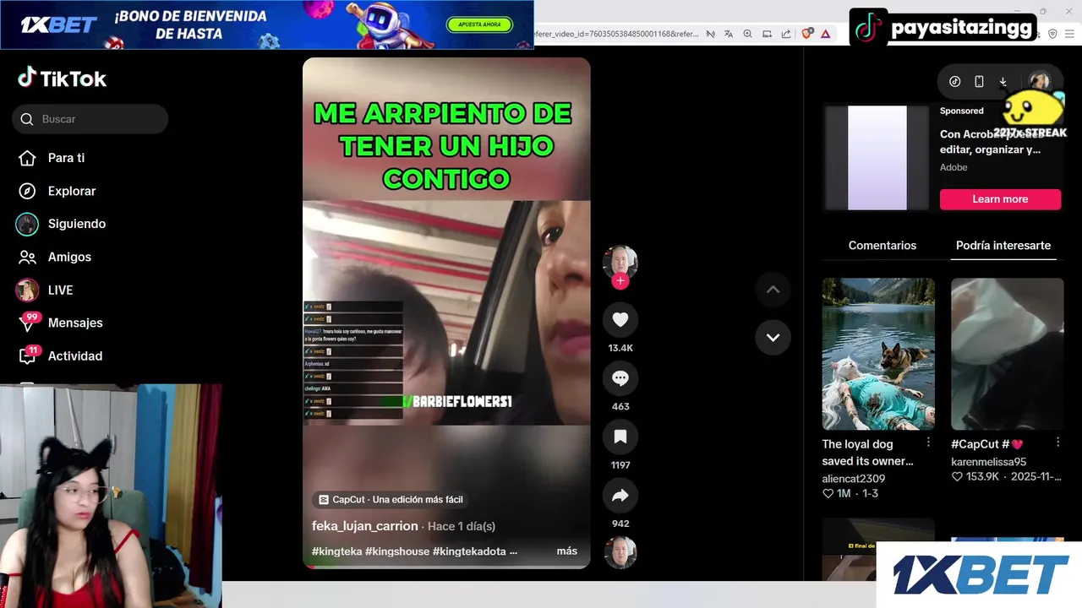
Task: Click the 1197 saves count
Action: [620, 465]
